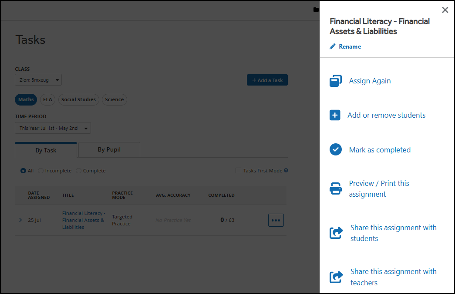
Task: Open the Class dropdown Zion: 5mxeug
Action: (x=38, y=80)
